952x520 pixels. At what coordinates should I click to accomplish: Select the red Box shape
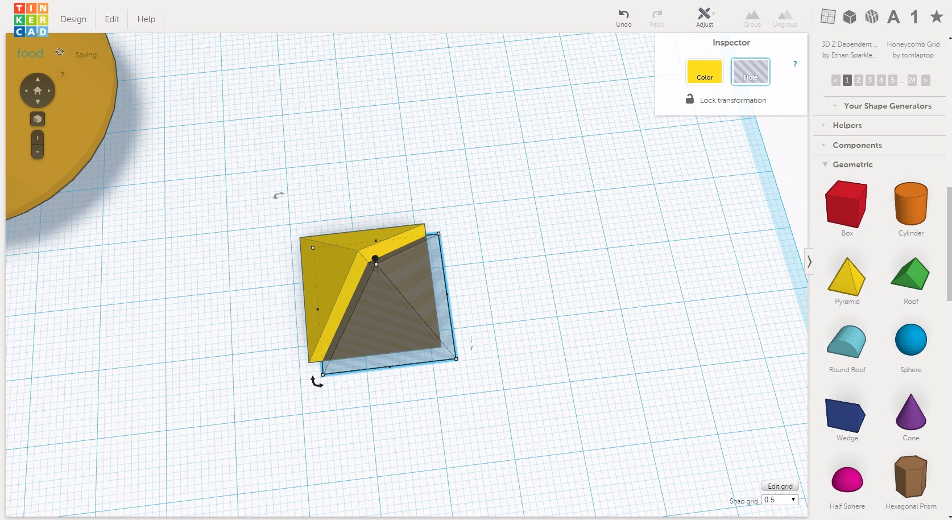pos(847,204)
